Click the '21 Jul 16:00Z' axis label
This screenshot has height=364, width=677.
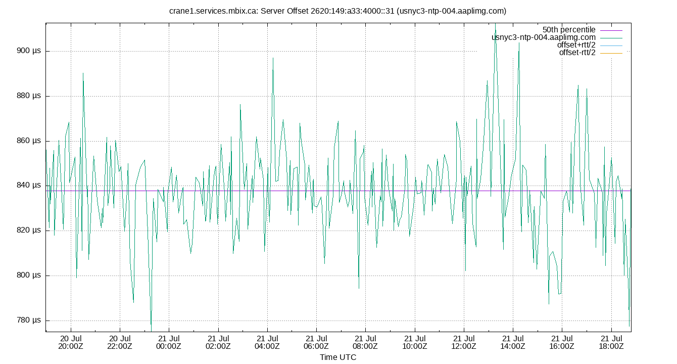(562, 342)
